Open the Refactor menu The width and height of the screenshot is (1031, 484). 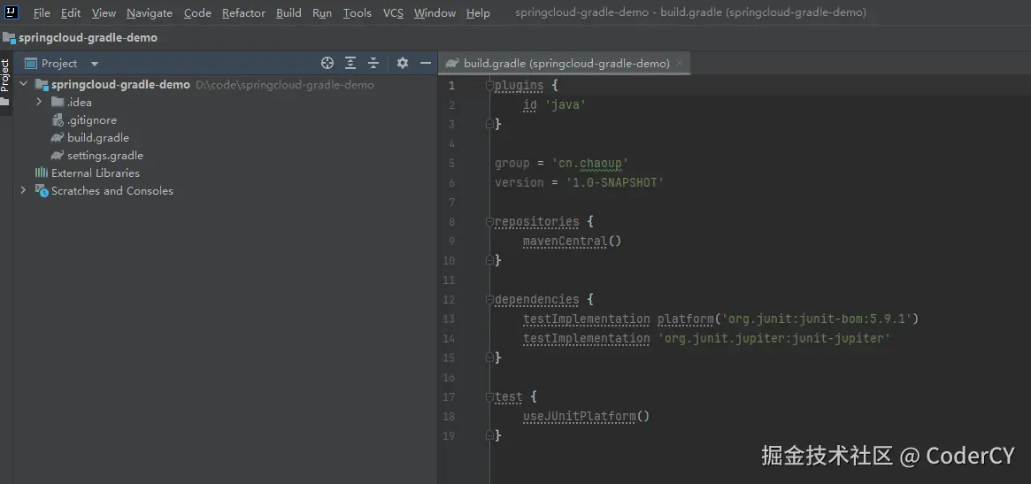click(x=243, y=12)
